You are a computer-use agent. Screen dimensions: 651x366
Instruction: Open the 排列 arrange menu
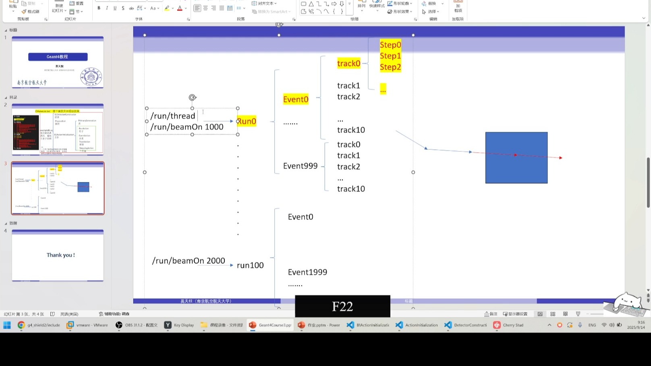pos(361,6)
